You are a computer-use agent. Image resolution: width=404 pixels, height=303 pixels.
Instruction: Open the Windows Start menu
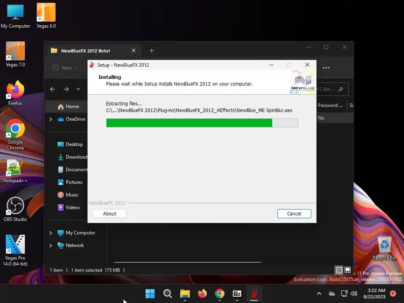(150, 294)
